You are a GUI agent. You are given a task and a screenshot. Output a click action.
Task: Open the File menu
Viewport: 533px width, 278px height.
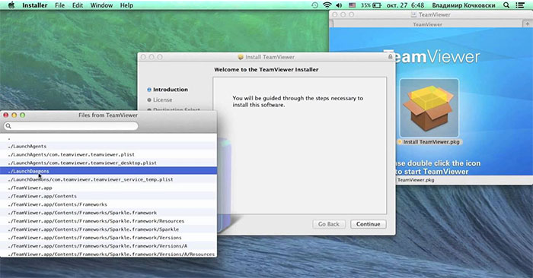pos(60,5)
